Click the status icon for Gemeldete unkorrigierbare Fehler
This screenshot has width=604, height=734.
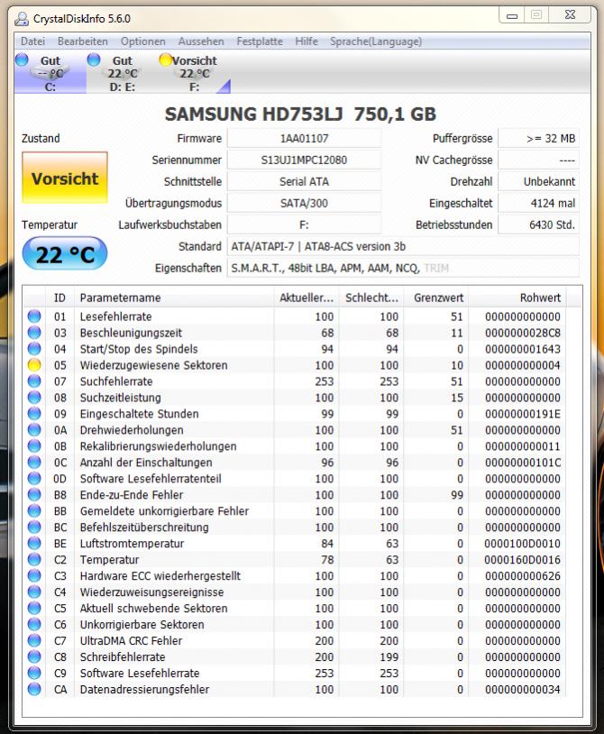34,510
